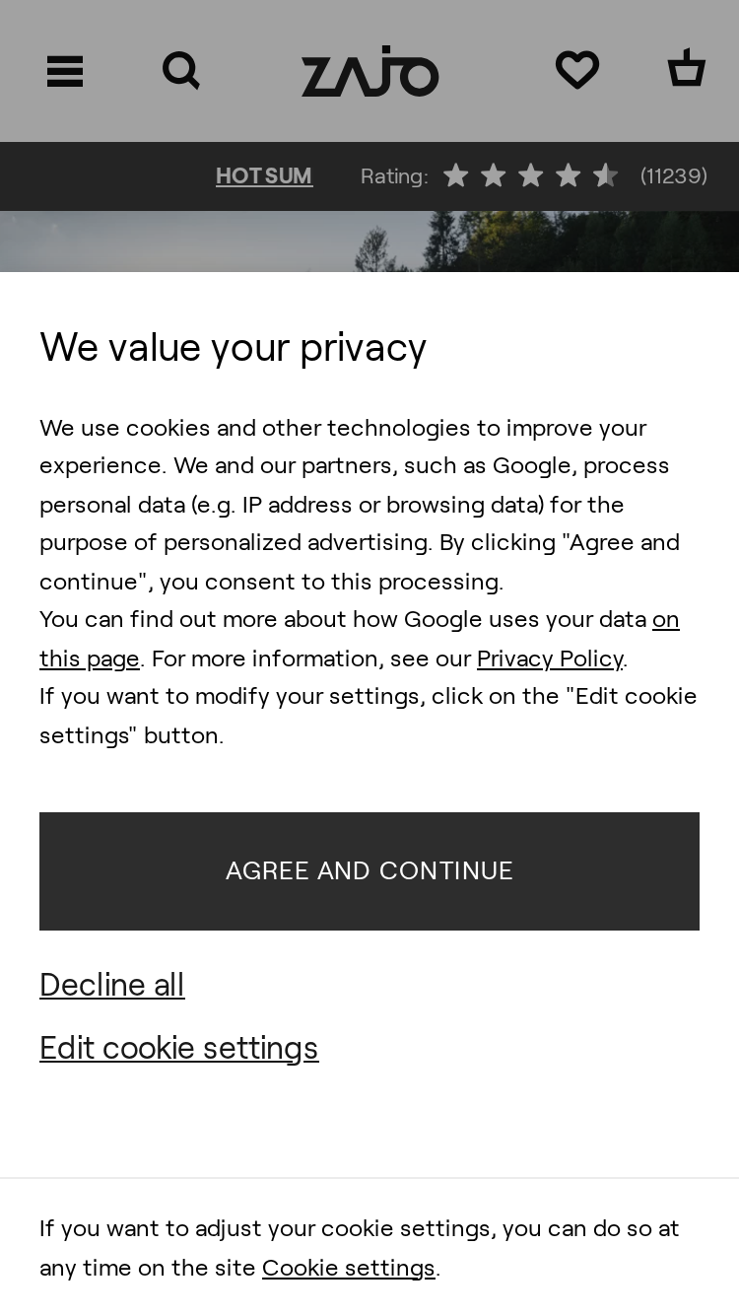Click the first rating star
The image size is (739, 1315).
456,175
